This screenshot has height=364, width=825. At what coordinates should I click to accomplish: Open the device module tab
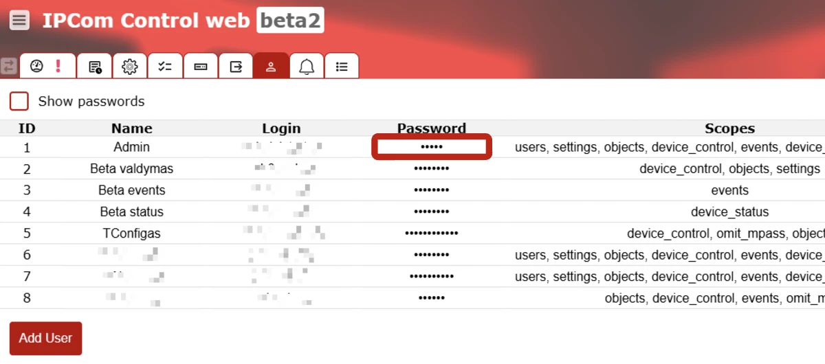tap(201, 67)
